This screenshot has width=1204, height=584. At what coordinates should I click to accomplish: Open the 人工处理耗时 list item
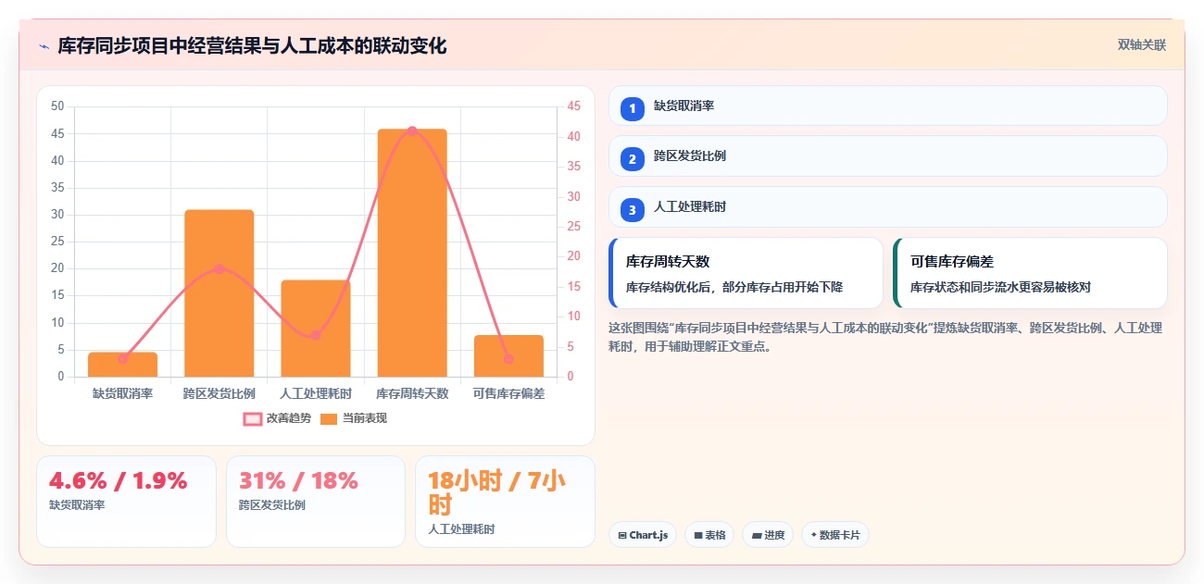tap(887, 207)
